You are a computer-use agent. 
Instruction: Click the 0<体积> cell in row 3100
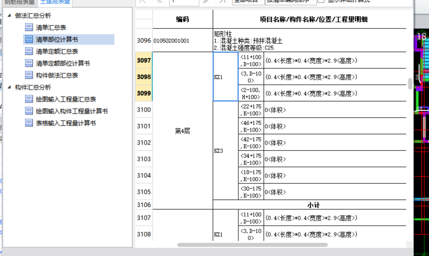tap(335, 110)
